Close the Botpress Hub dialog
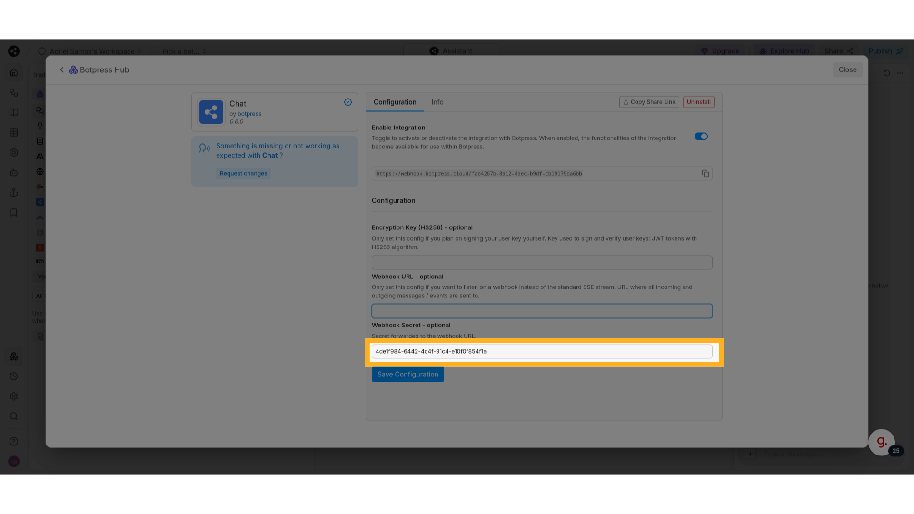 pyautogui.click(x=847, y=69)
